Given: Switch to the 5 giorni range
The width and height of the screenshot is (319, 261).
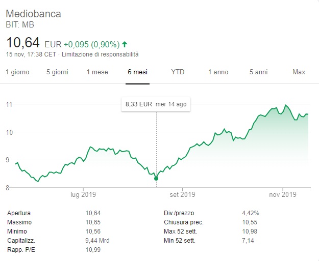Looking at the screenshot, I should pos(57,72).
